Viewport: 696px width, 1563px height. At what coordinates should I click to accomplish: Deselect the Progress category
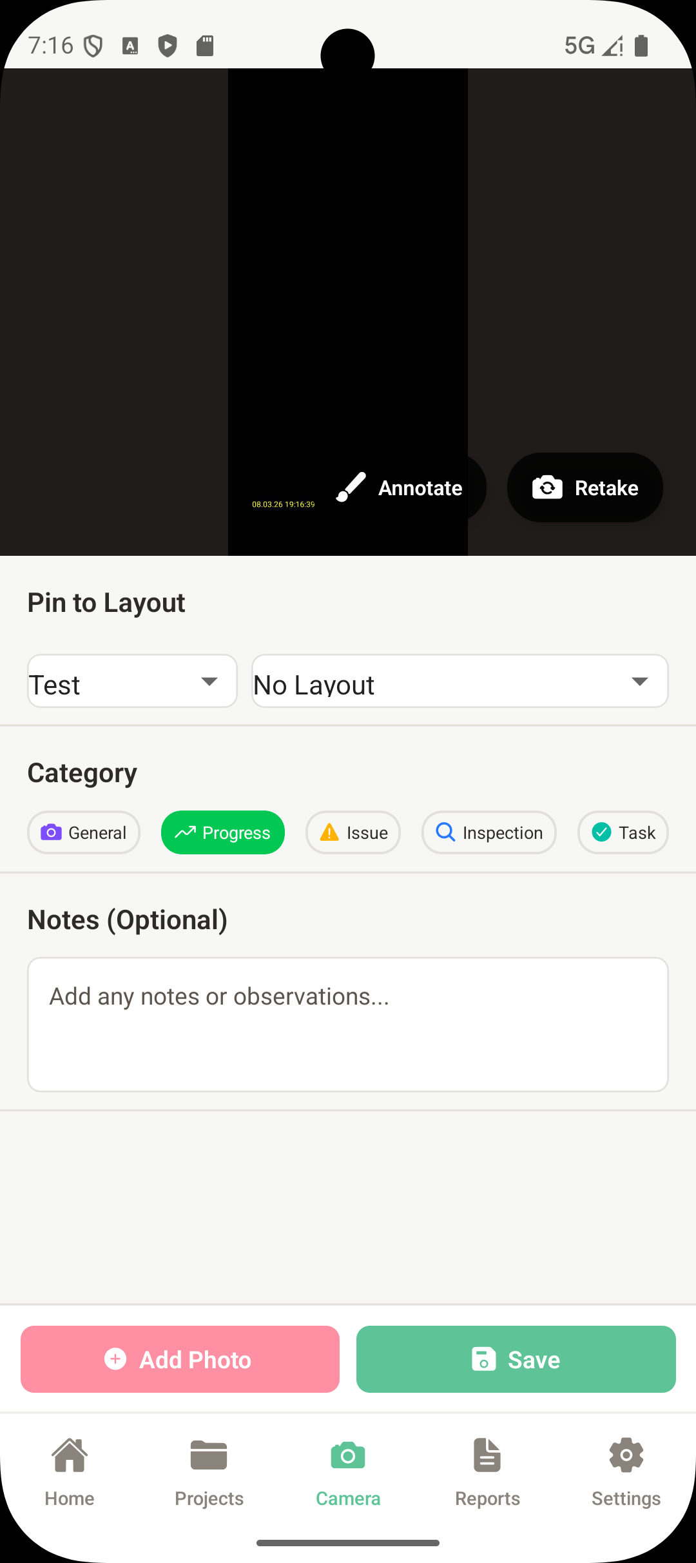pos(222,832)
